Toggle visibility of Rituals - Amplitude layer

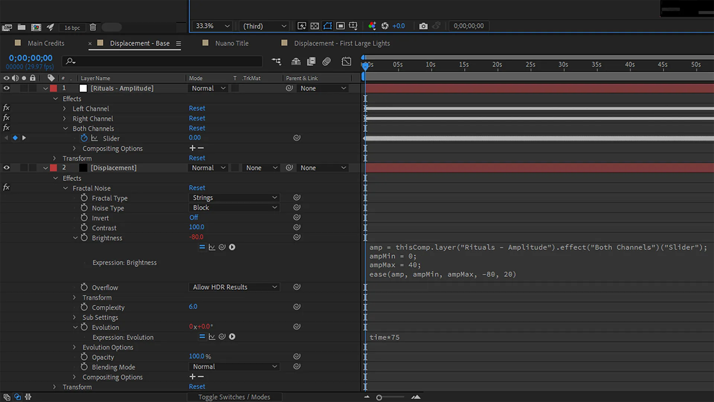[x=7, y=88]
